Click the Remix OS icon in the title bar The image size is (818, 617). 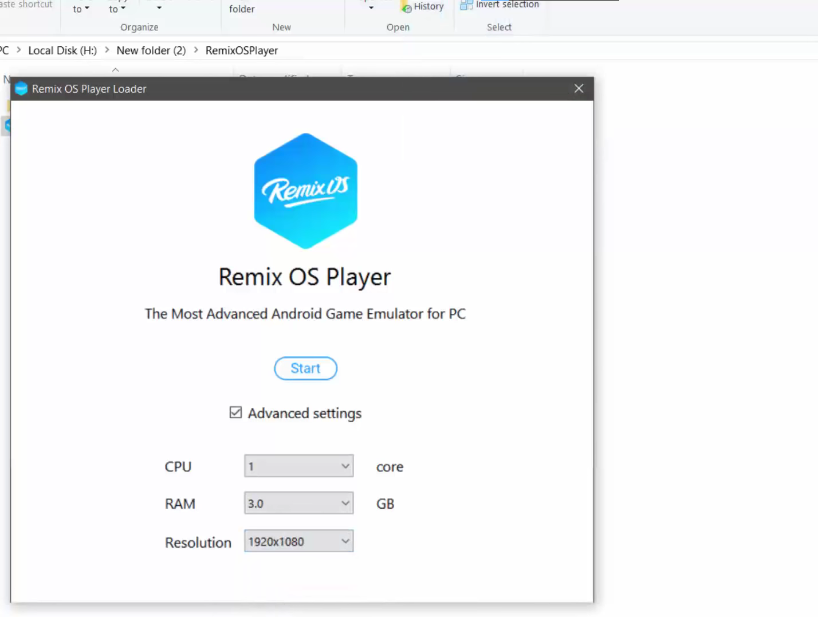(21, 89)
